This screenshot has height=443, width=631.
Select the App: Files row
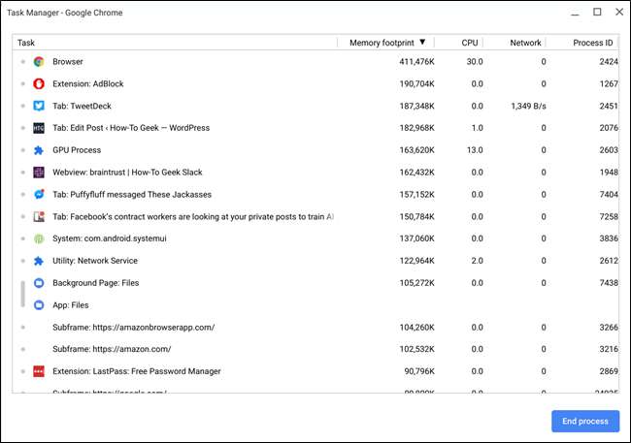coord(315,305)
